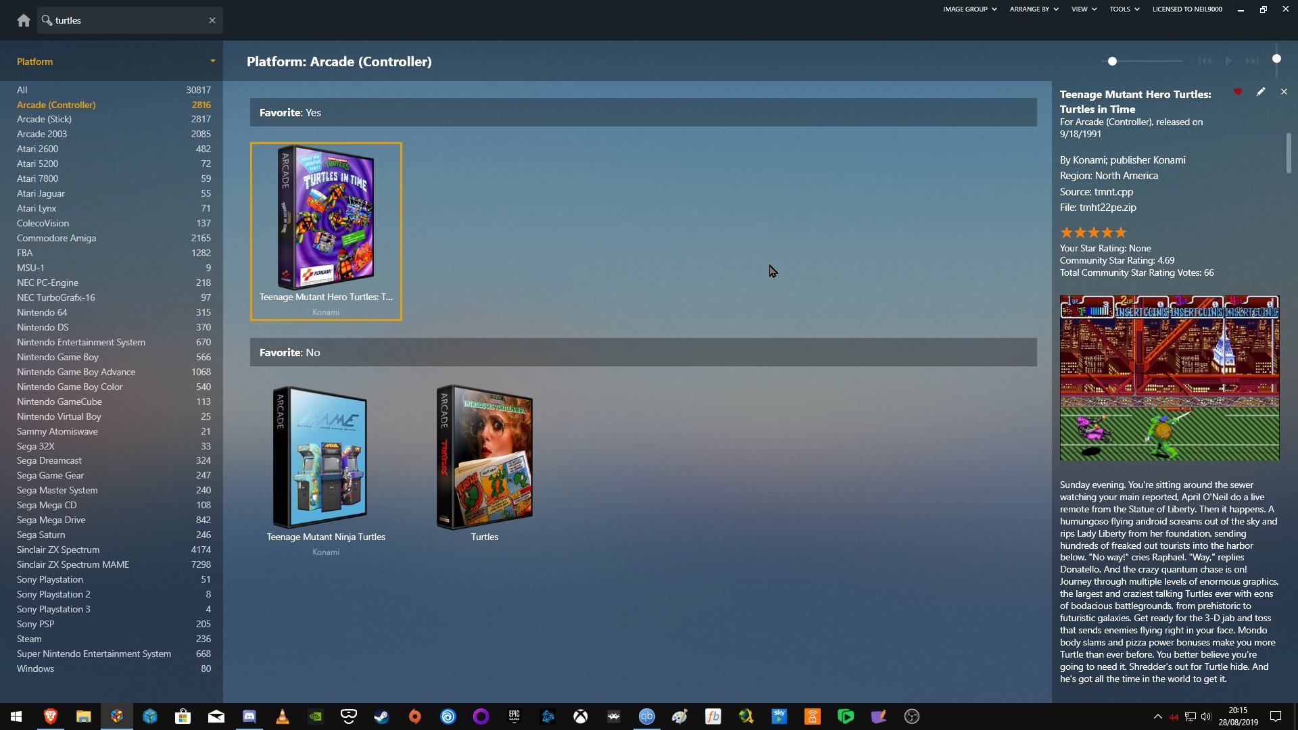Open the Tools menu

(1124, 9)
